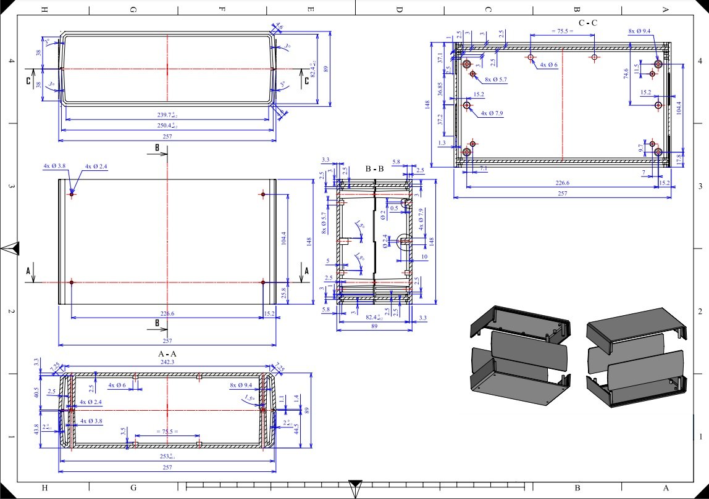The height and width of the screenshot is (499, 709).
Task: Select the "226.6" dimension below the front view
Action: point(167,314)
